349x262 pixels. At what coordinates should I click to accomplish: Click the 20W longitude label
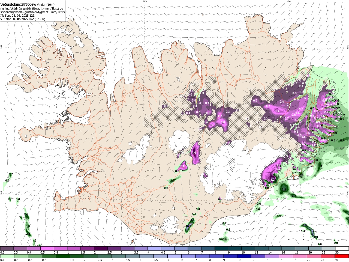tap(145, 1)
